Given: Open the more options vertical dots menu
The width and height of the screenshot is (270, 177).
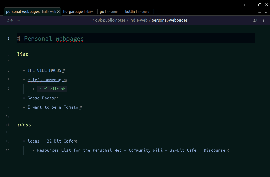Looking at the screenshot, I should pos(264,20).
